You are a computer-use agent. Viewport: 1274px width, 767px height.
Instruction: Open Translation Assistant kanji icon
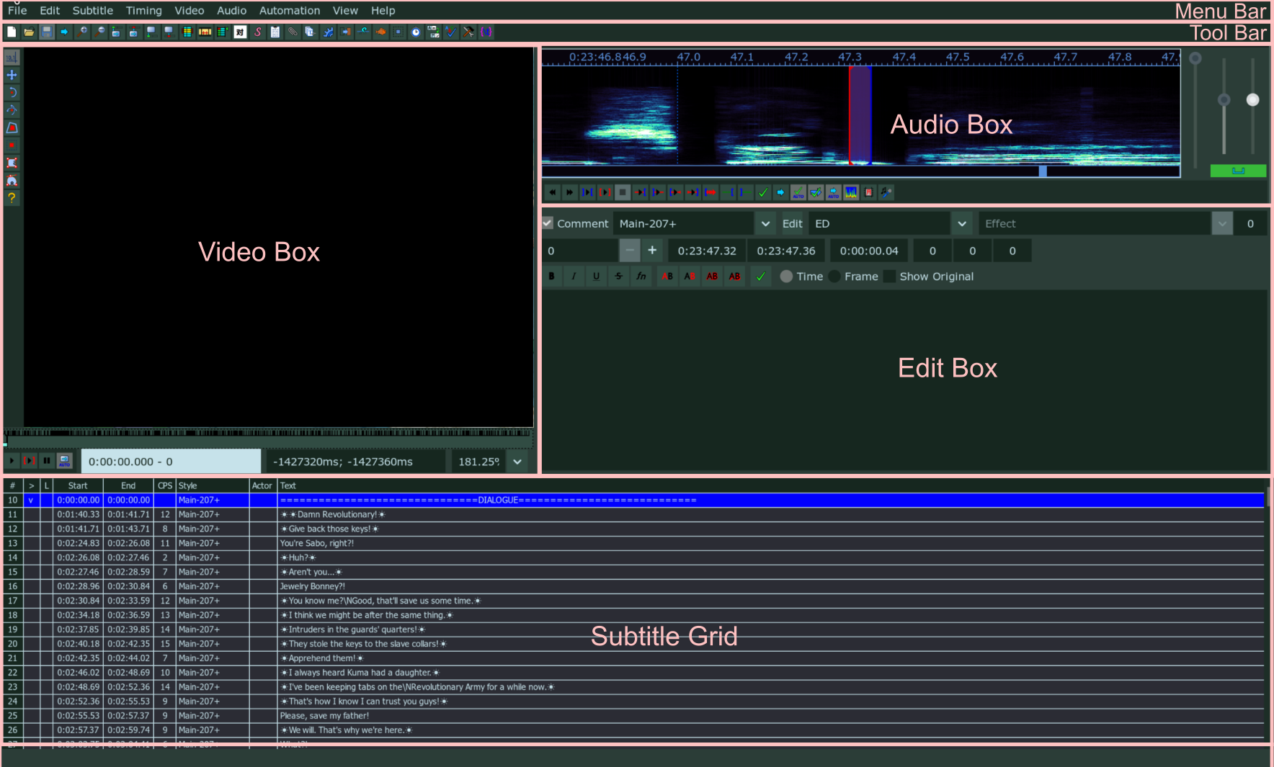tap(240, 32)
